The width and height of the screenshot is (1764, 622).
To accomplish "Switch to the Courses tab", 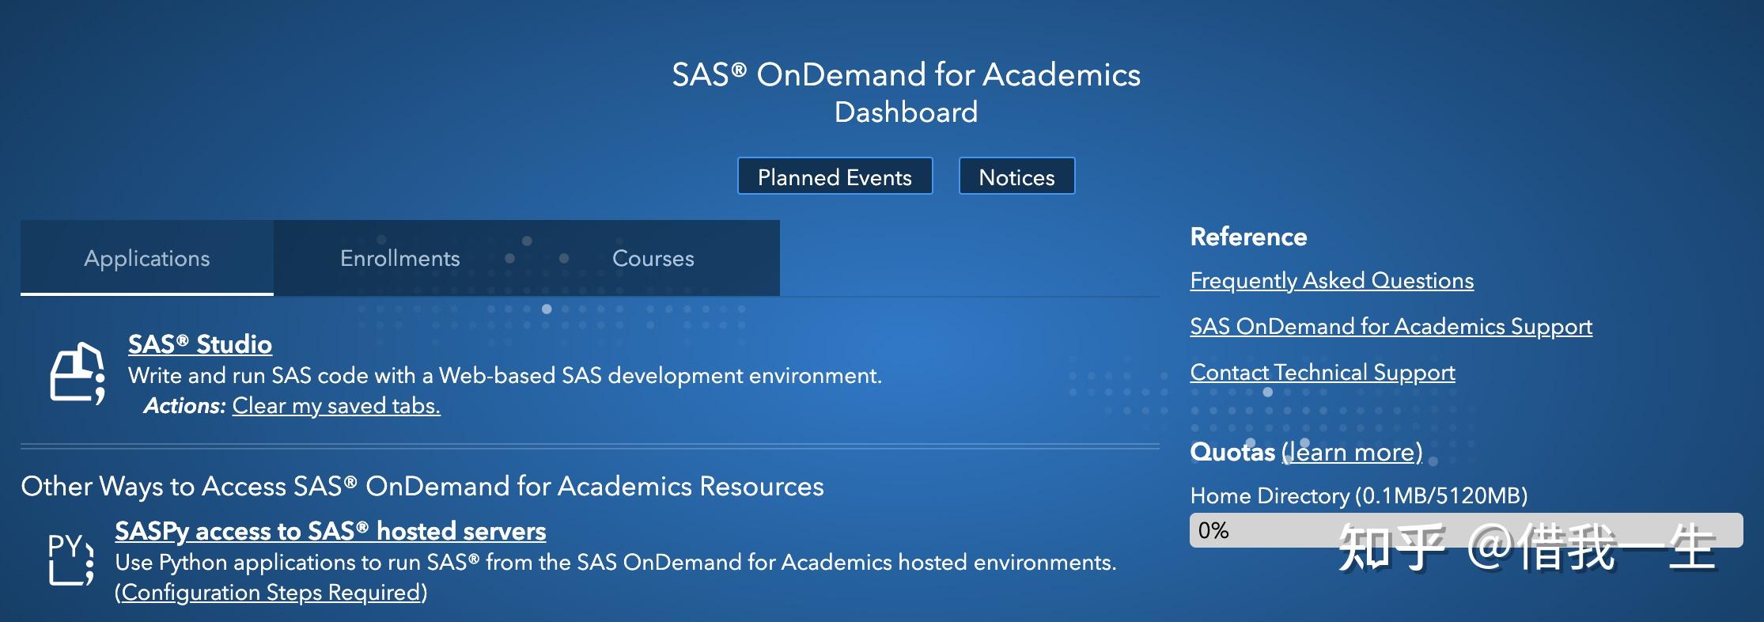I will coord(653,258).
